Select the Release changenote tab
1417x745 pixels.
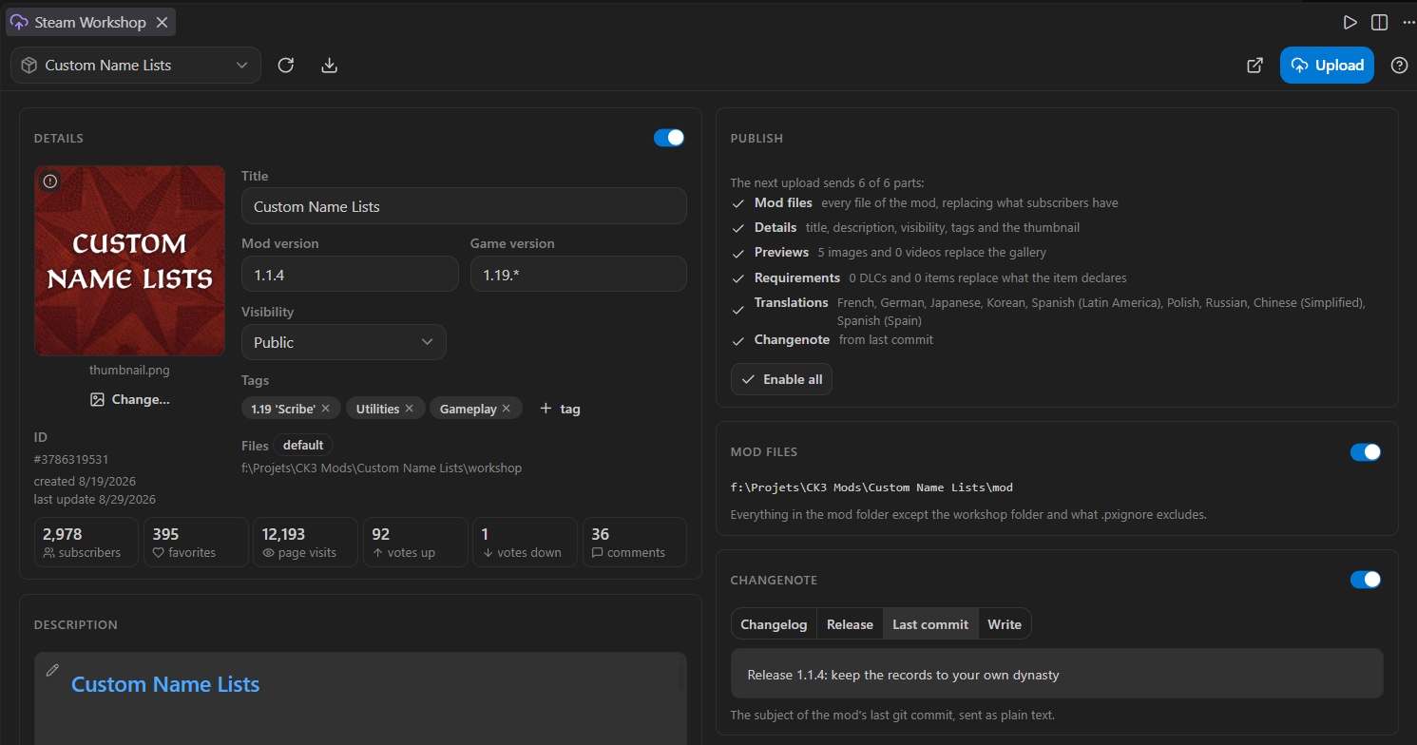tap(850, 624)
